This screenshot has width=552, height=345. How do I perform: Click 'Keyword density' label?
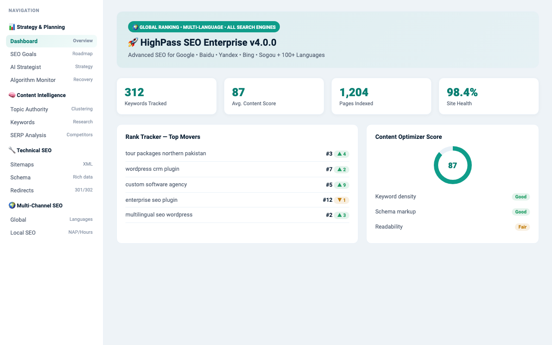point(395,197)
